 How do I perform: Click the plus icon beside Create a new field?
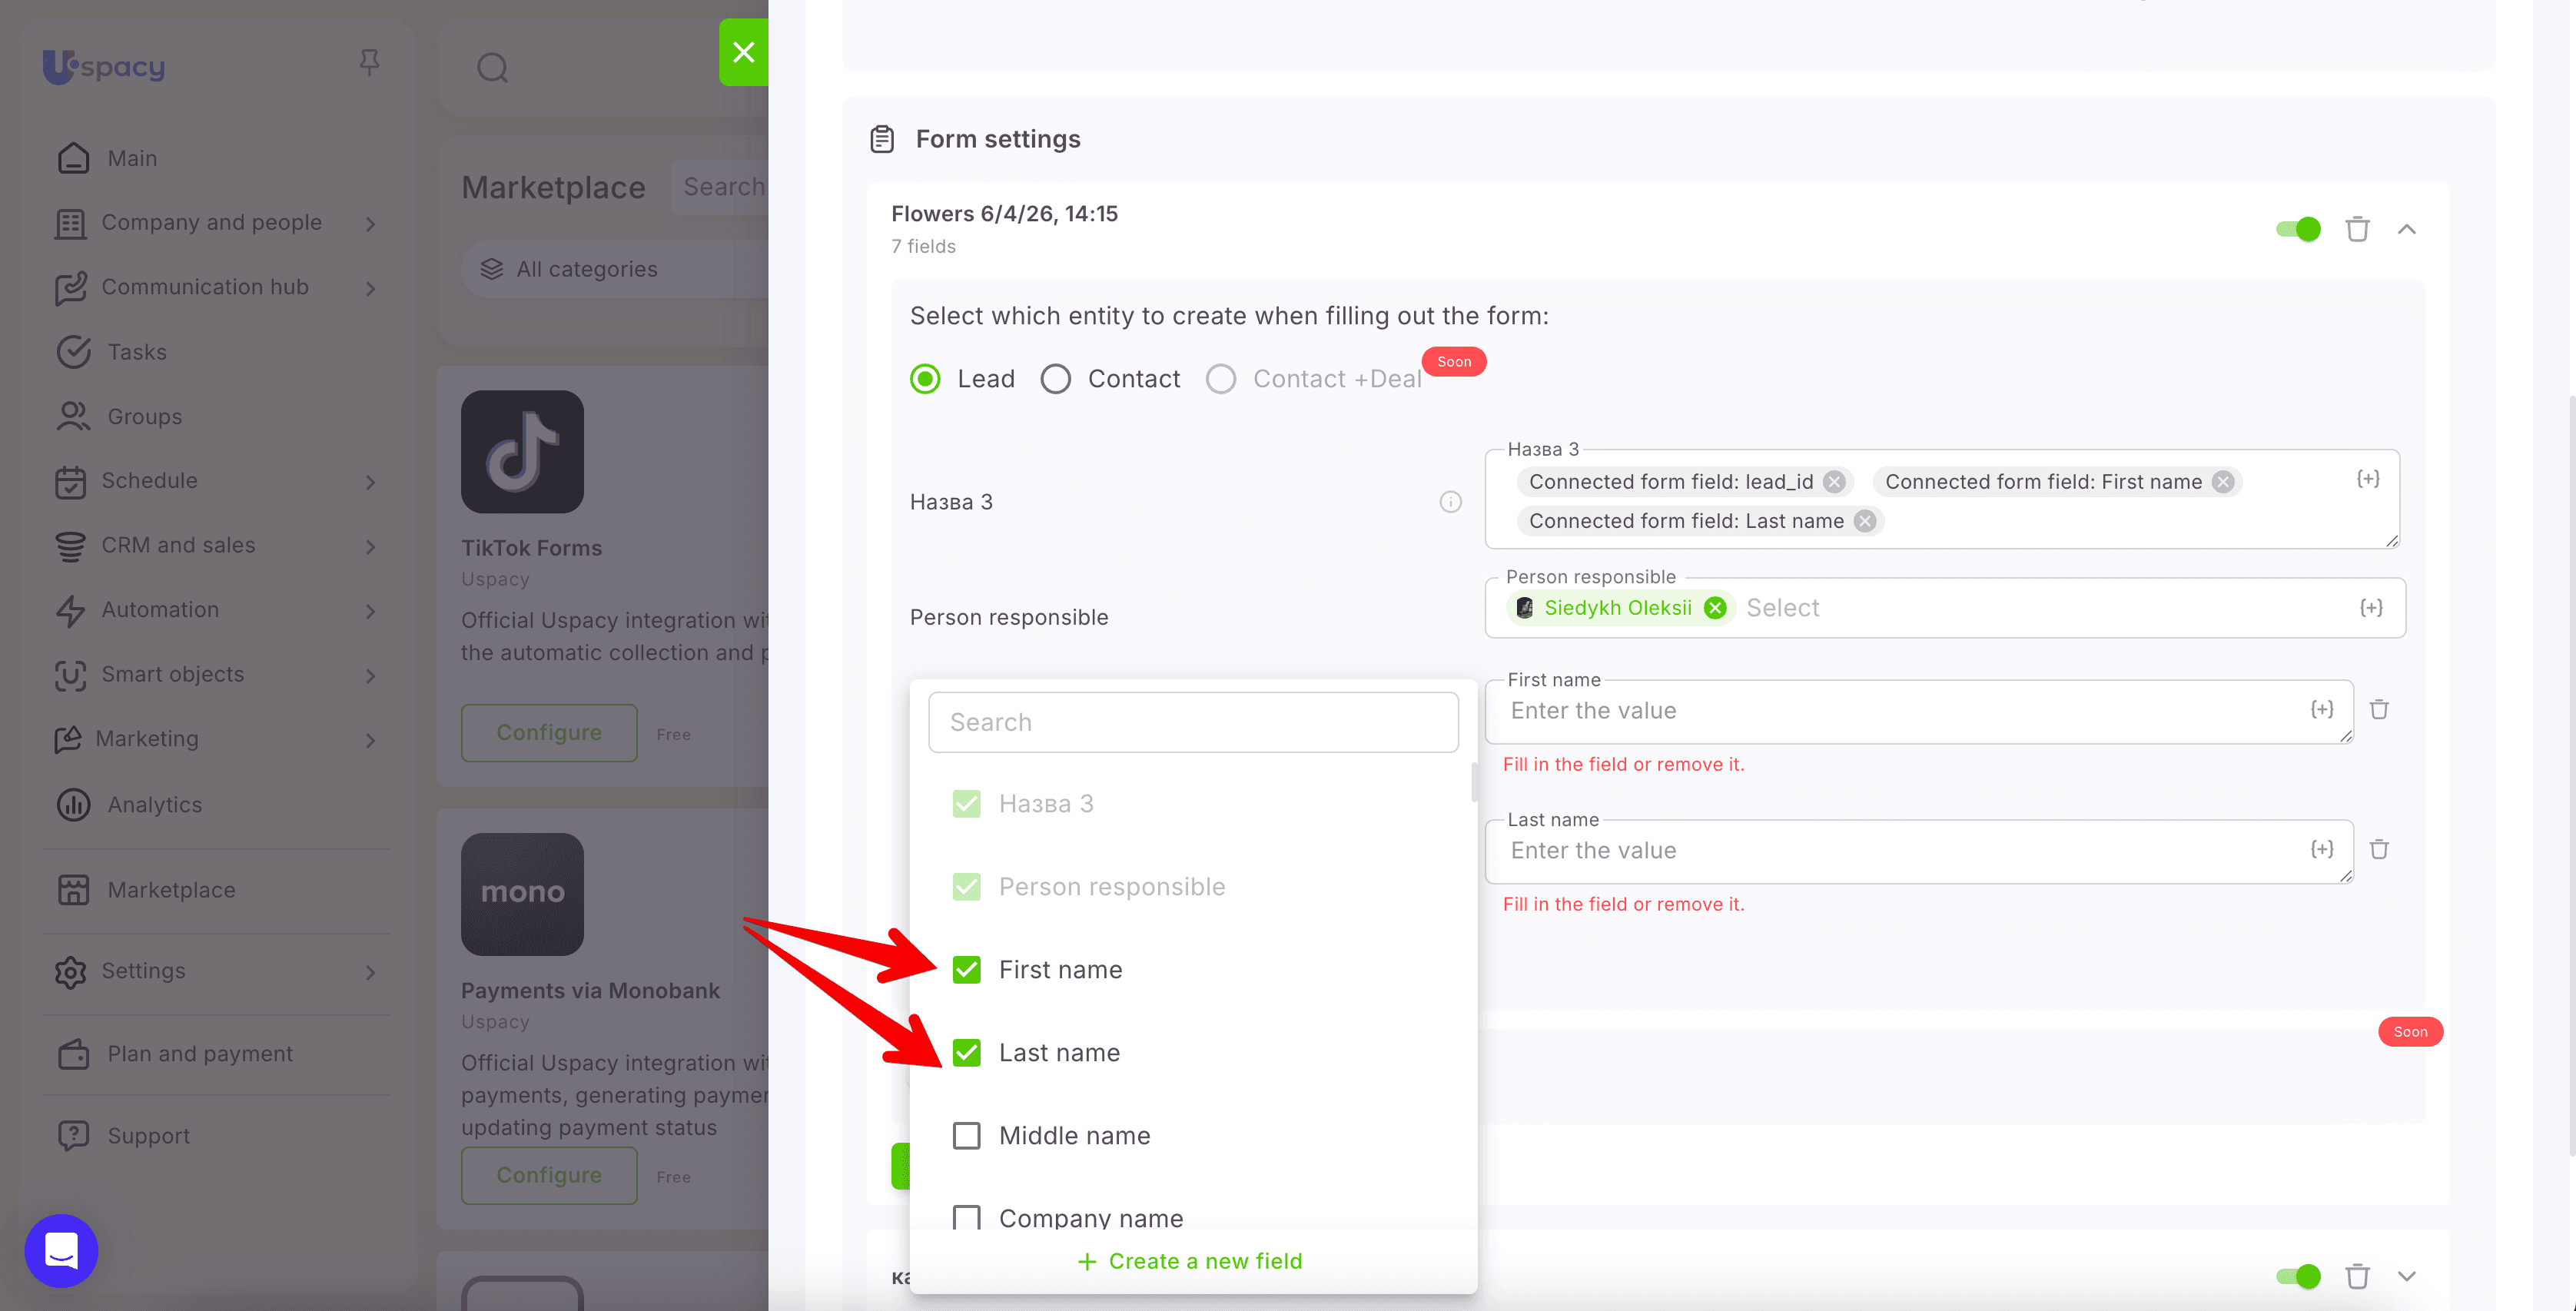(x=1087, y=1262)
